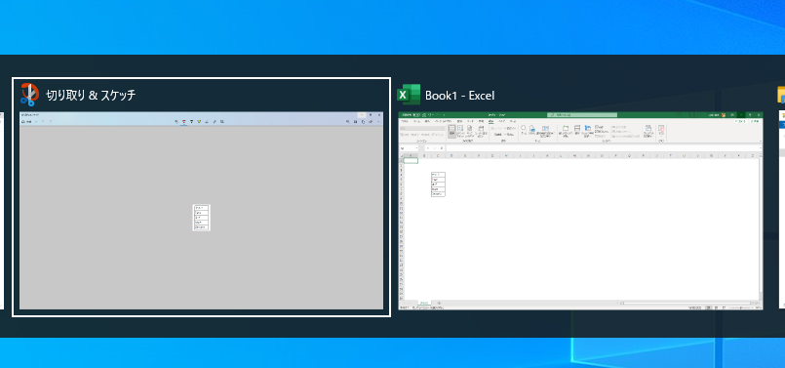Click the yellow highlighter icon in Snip preview
The width and height of the screenshot is (785, 368).
point(199,122)
